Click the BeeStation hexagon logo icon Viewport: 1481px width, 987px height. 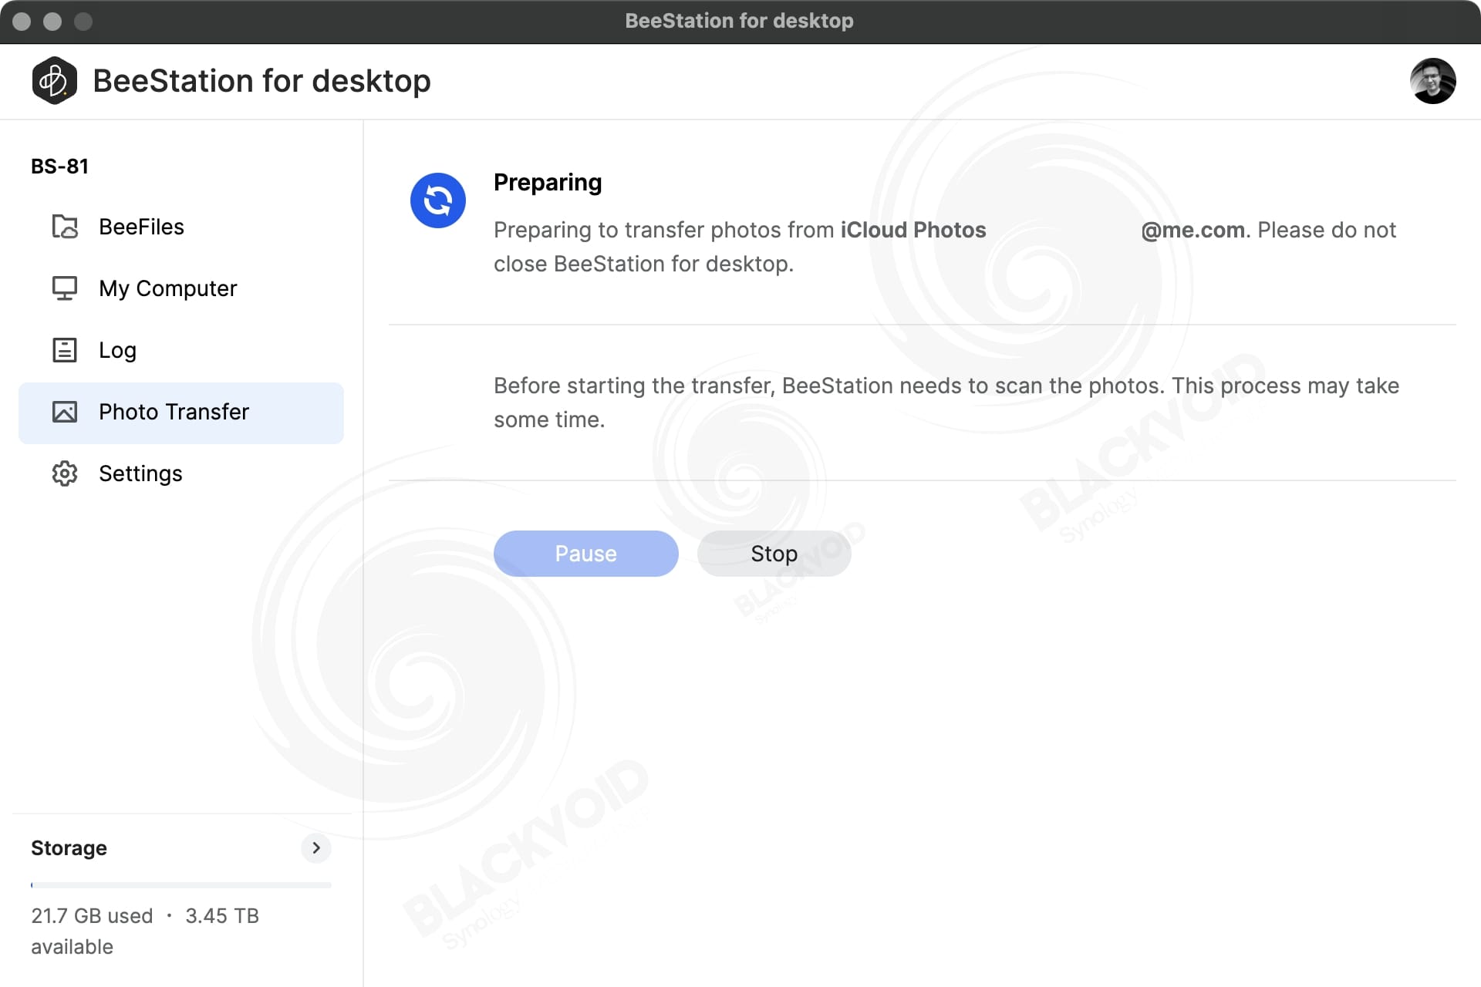pos(54,81)
